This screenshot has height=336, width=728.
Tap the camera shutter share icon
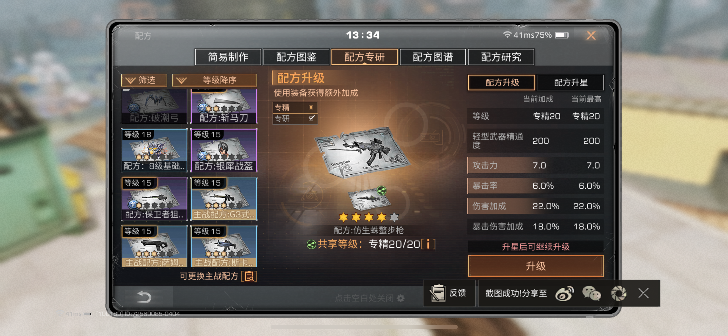coord(619,294)
